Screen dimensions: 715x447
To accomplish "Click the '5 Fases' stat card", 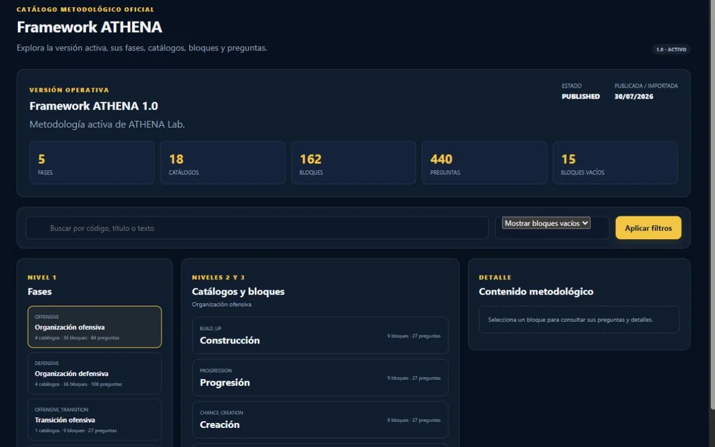I will point(92,163).
